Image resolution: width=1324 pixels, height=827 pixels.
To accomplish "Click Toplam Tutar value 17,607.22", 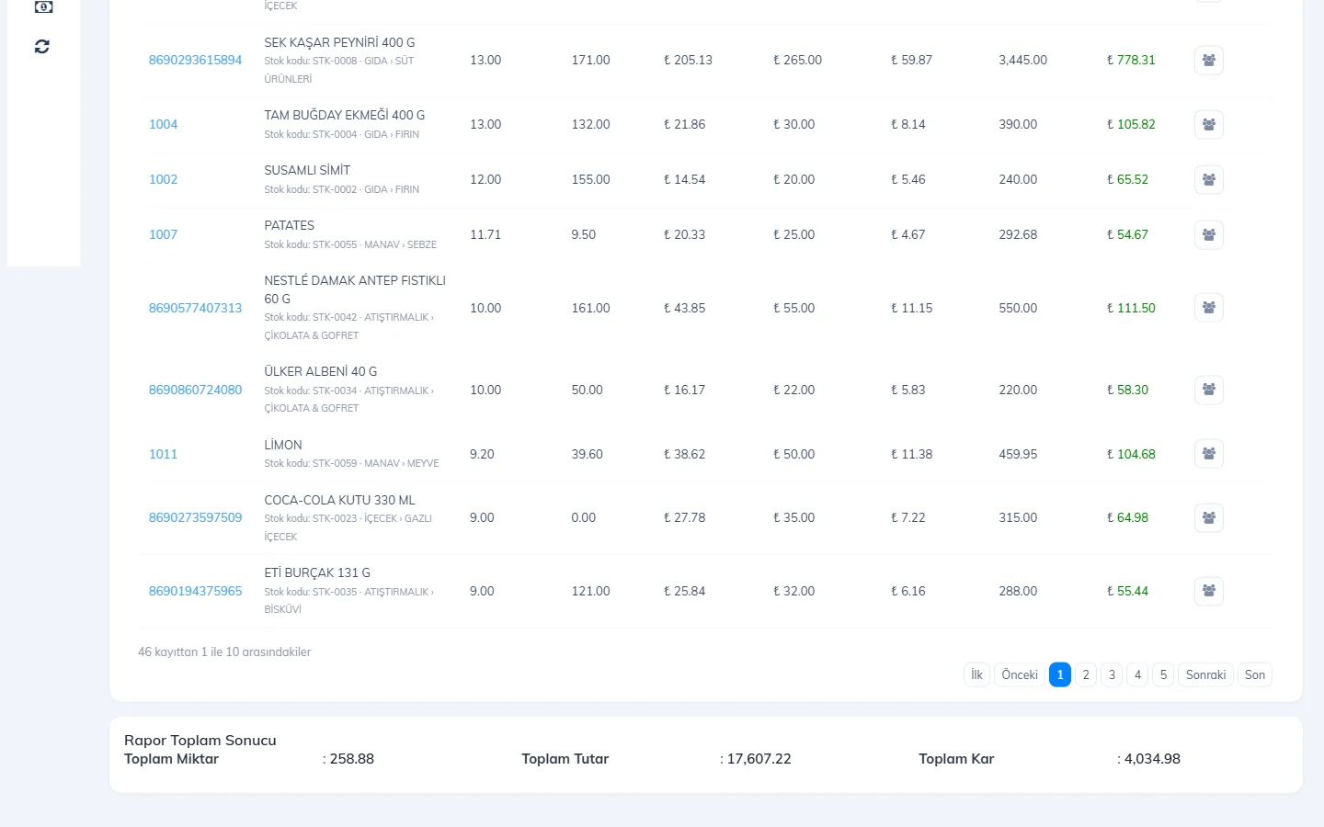I will point(759,759).
